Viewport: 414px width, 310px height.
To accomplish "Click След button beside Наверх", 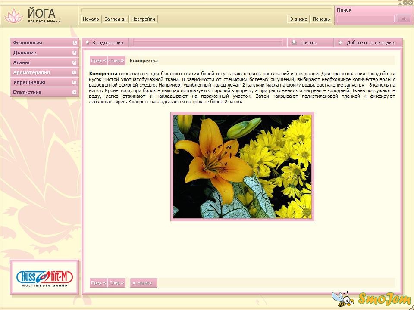I will coord(116,283).
